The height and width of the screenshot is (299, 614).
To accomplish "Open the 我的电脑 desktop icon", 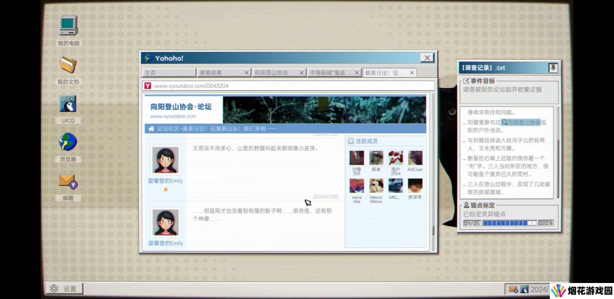I will [68, 26].
